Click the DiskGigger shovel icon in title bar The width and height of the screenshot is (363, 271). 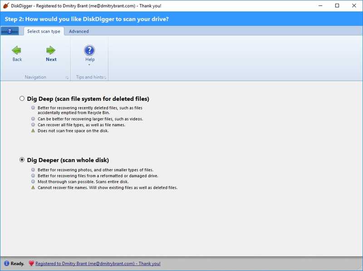pos(6,5)
